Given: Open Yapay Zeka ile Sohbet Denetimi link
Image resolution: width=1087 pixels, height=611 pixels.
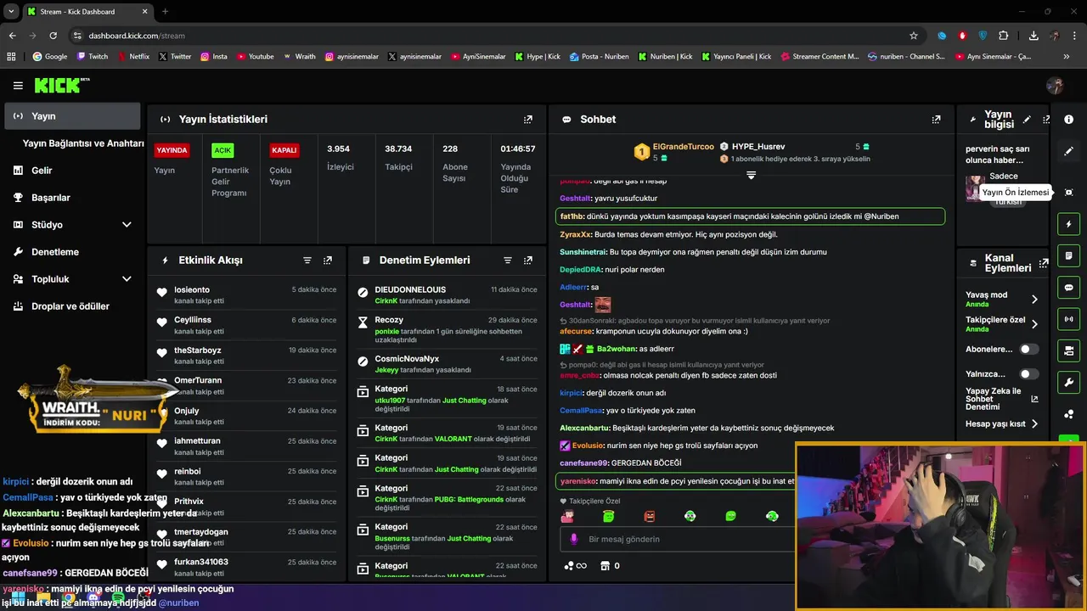Looking at the screenshot, I should (x=1001, y=400).
